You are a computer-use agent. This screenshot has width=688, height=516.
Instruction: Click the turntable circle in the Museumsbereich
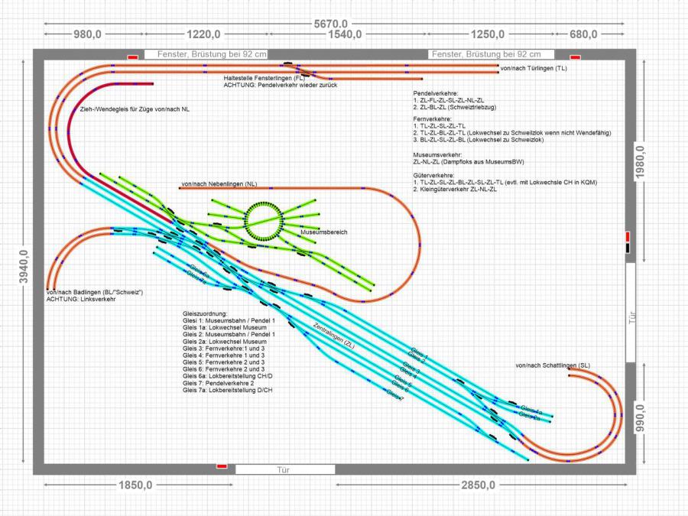pyautogui.click(x=264, y=221)
